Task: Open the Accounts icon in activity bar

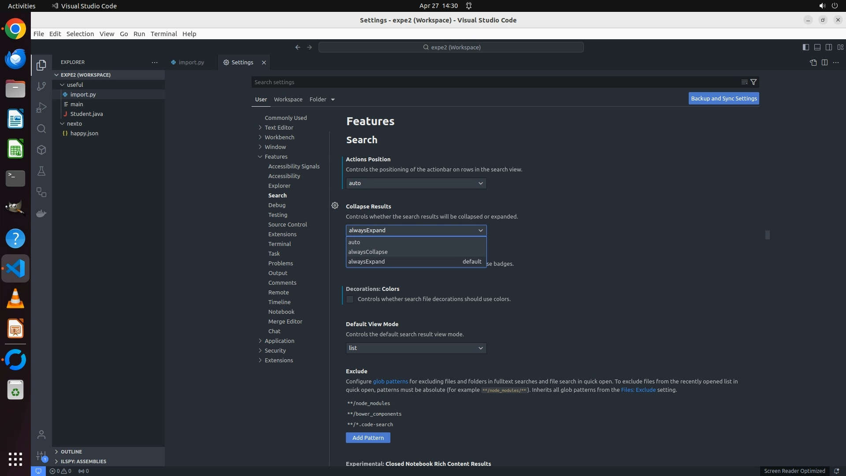Action: [x=41, y=435]
